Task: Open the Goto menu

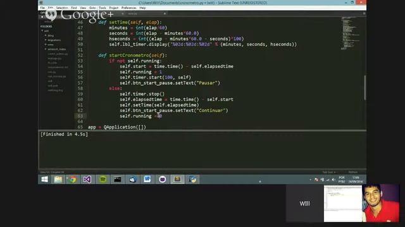Action: pos(92,8)
